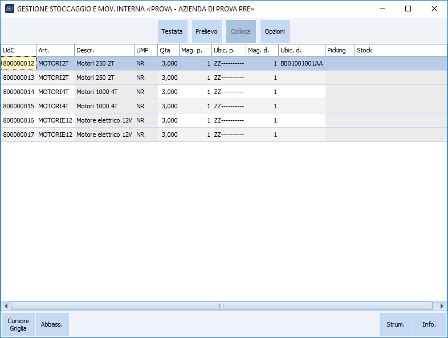Click the Descr. column header
Screen dimensions: 448x338
(104, 50)
